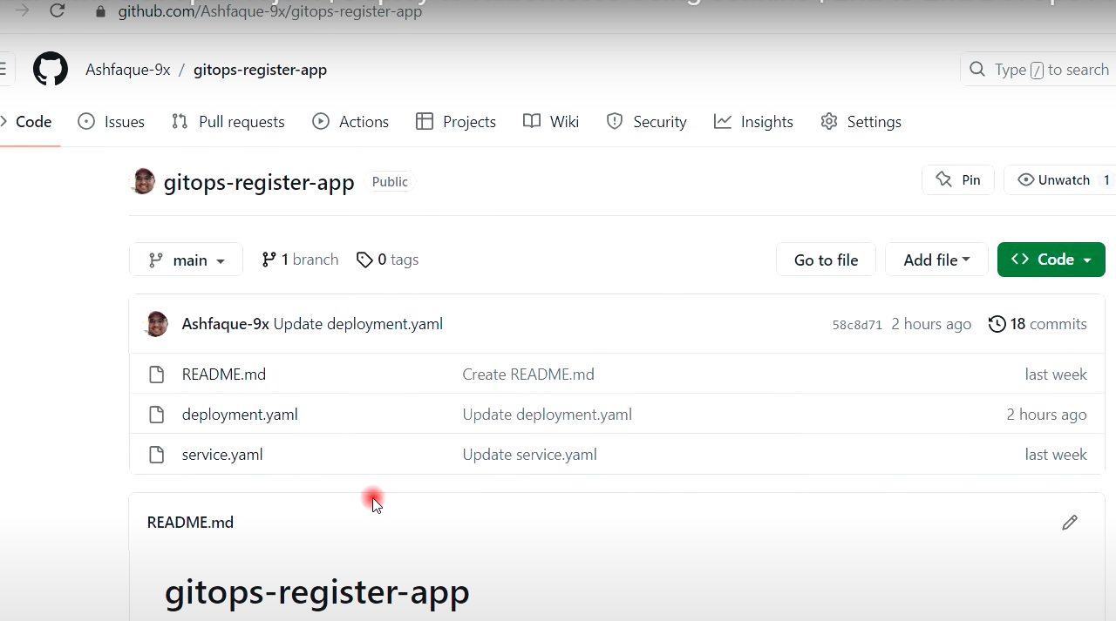Expand the main branch selector dropdown

pos(186,260)
